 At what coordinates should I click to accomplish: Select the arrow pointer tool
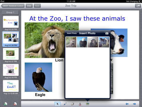(57, 104)
